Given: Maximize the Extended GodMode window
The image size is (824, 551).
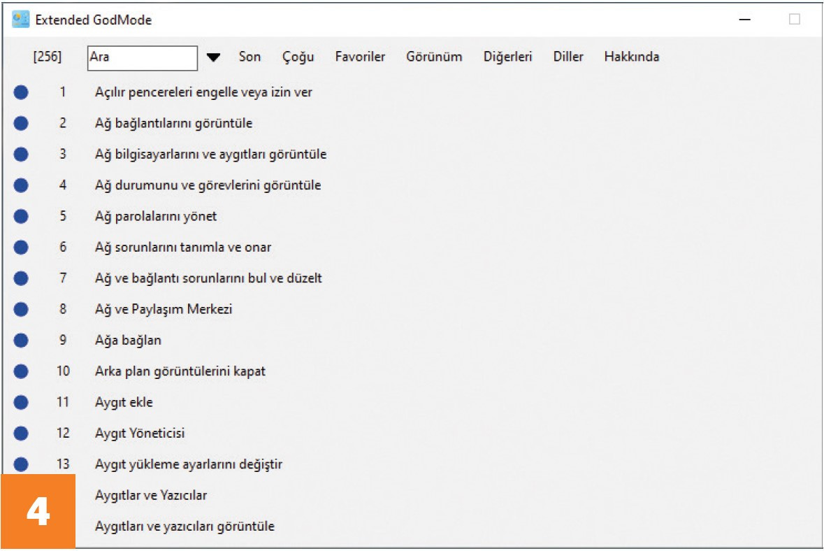Looking at the screenshot, I should point(795,20).
